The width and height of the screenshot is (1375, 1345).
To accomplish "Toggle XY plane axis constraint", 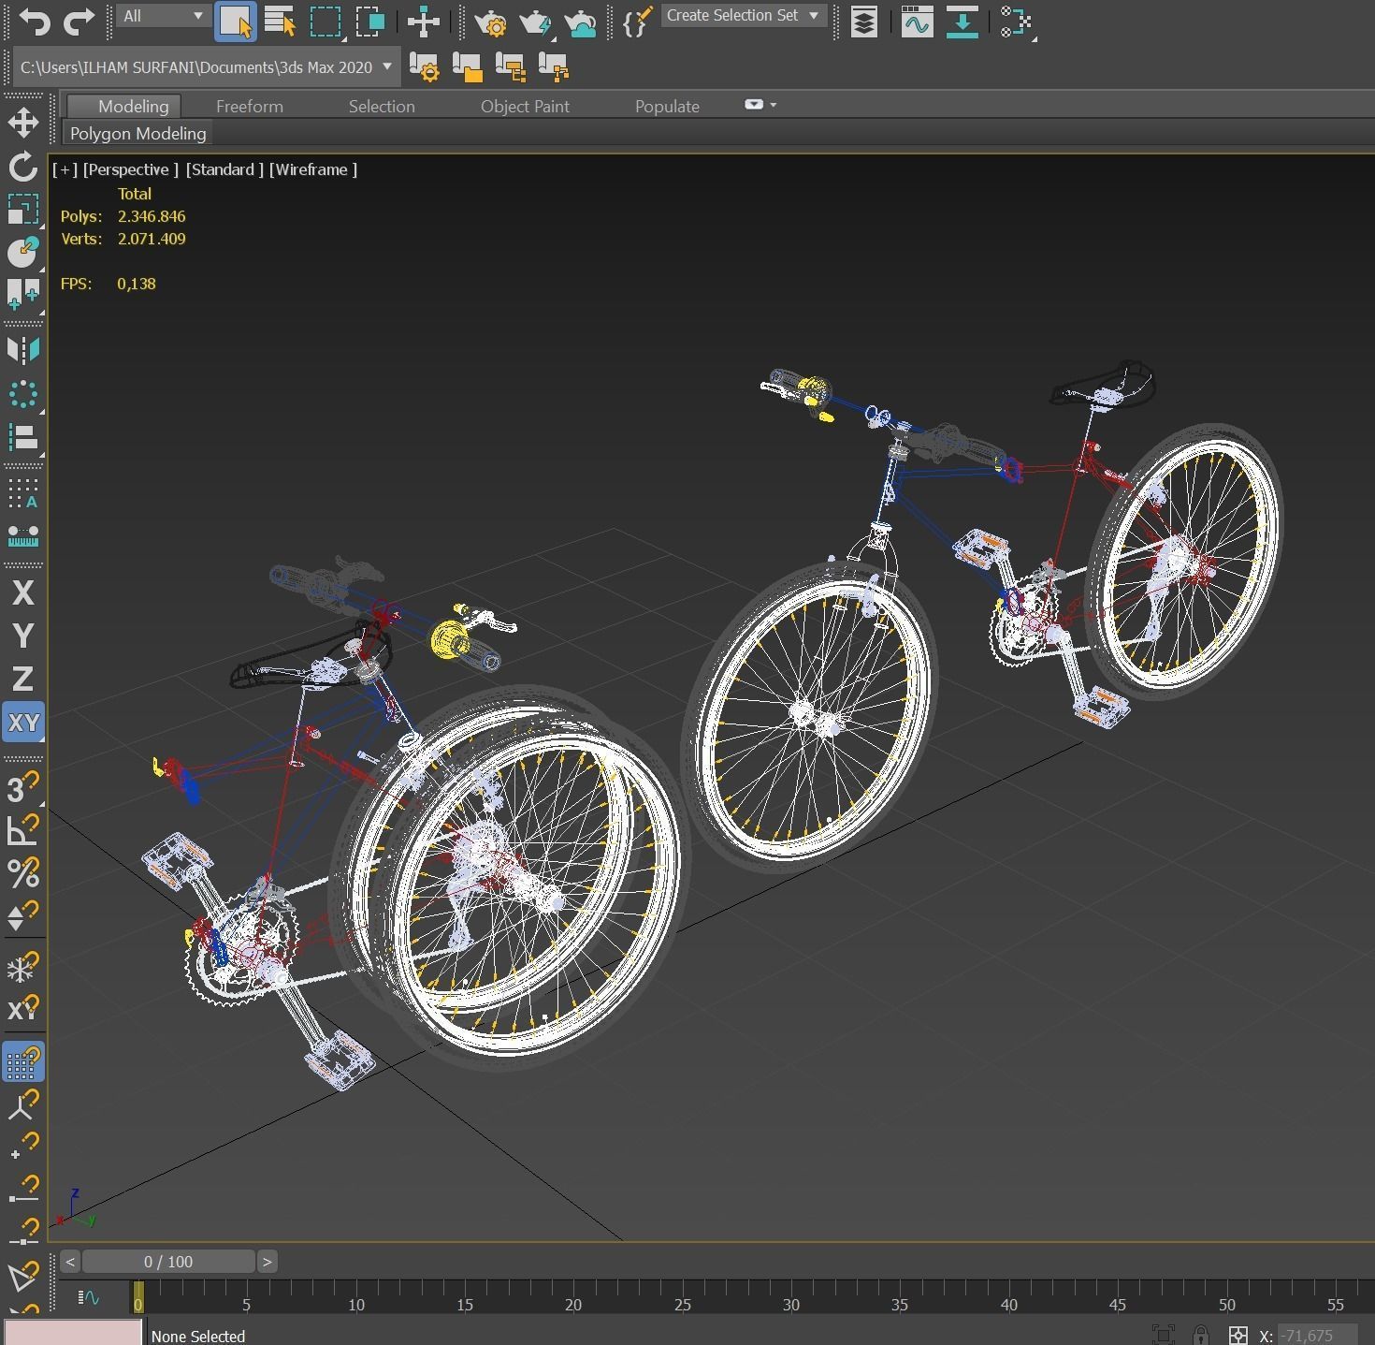I will pyautogui.click(x=23, y=723).
